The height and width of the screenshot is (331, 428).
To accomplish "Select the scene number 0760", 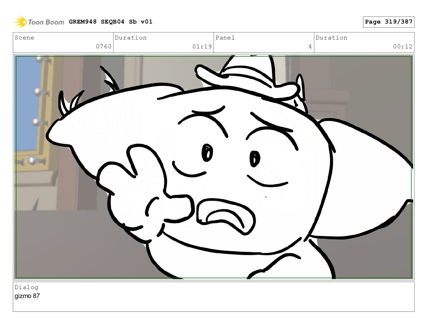I will point(104,47).
